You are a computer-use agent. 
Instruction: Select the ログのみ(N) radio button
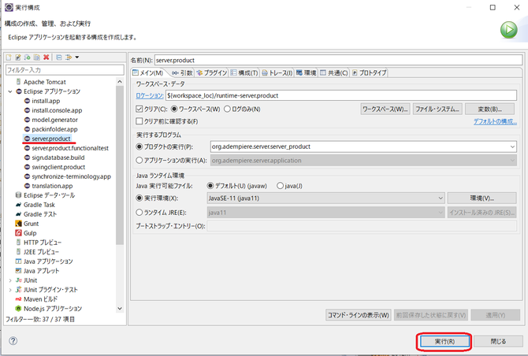(x=227, y=109)
